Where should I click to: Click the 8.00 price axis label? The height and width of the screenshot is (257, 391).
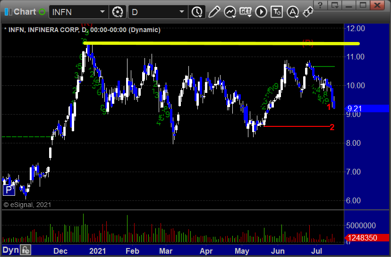[353, 143]
